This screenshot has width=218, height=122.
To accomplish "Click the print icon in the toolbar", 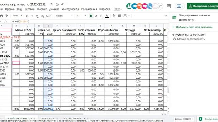I will (x=1, y=16).
